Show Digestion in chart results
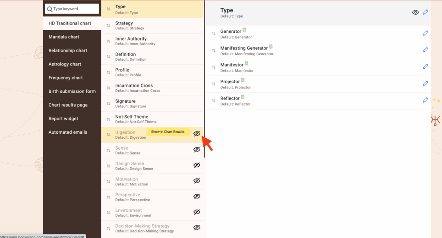The image size is (442, 238). (197, 134)
